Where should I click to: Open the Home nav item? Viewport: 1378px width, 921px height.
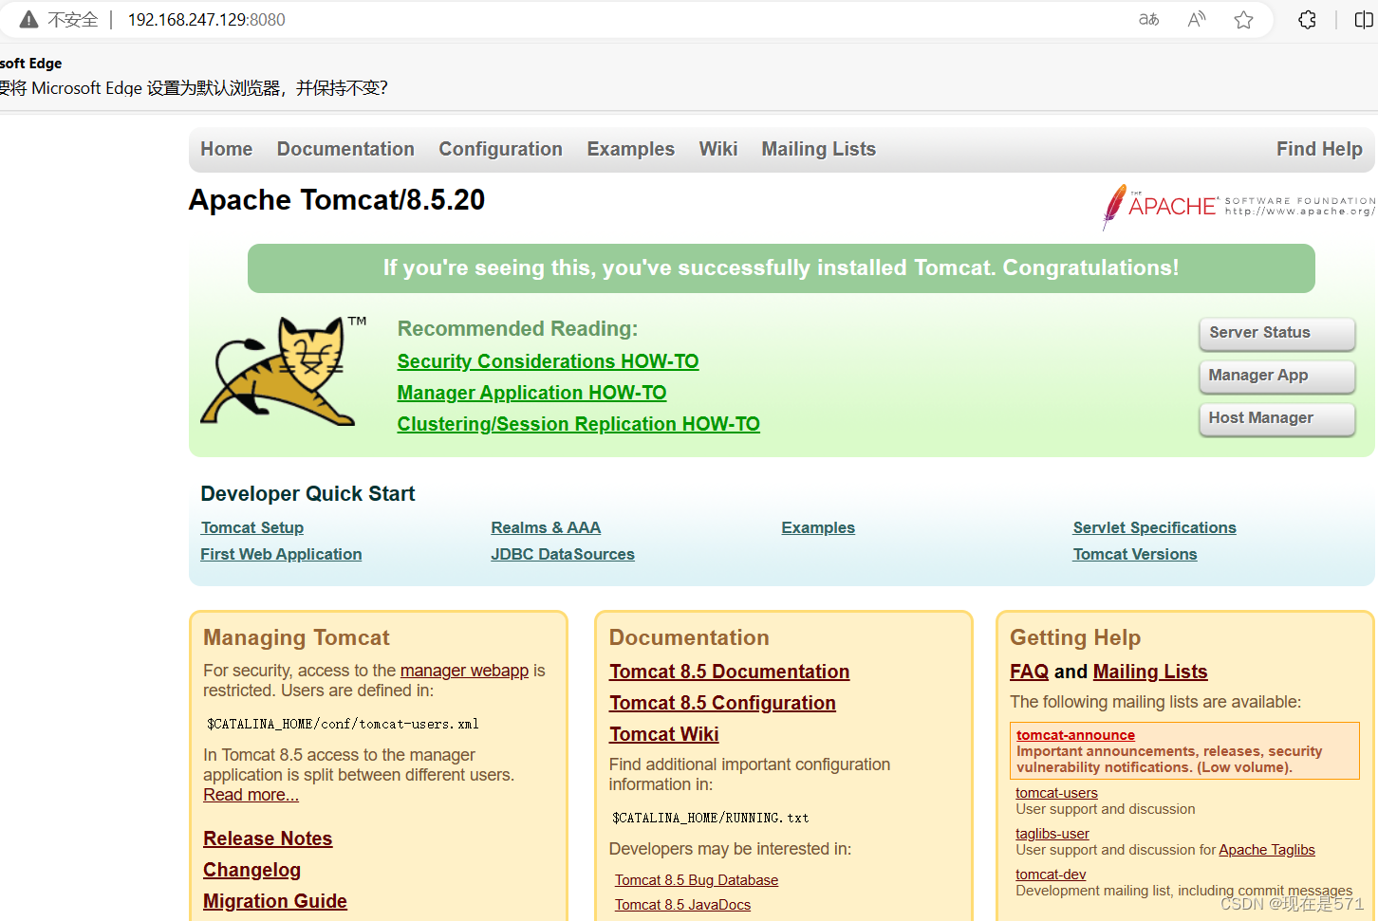pos(226,149)
